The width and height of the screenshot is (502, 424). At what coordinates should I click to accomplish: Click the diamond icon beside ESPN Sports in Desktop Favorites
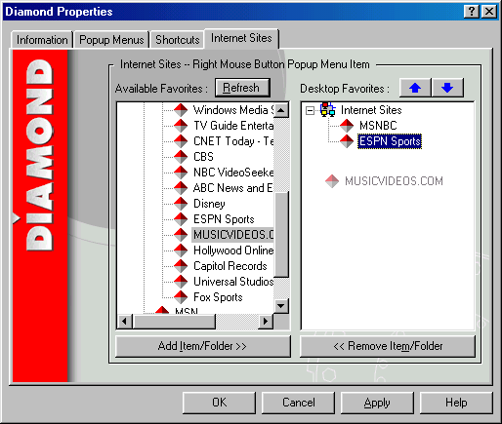tap(347, 141)
